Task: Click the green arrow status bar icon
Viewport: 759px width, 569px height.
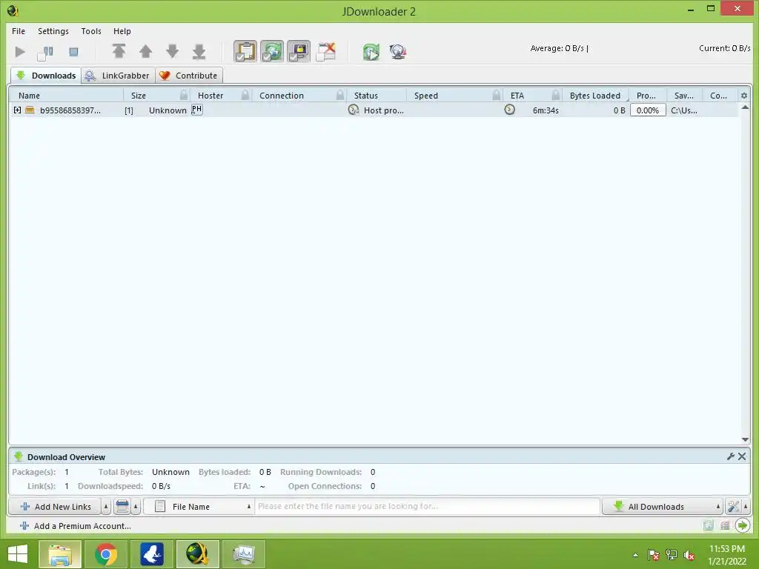Action: point(742,525)
